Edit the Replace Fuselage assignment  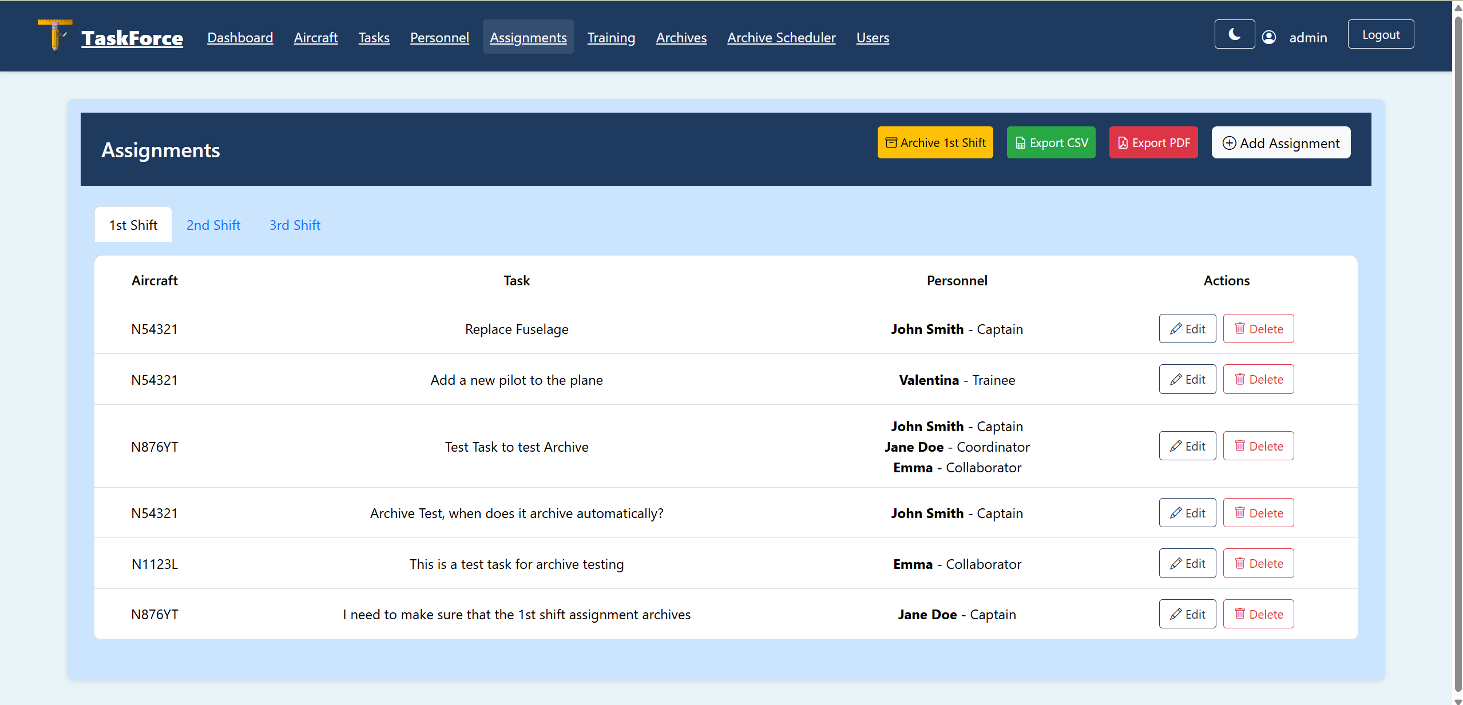[1187, 329]
